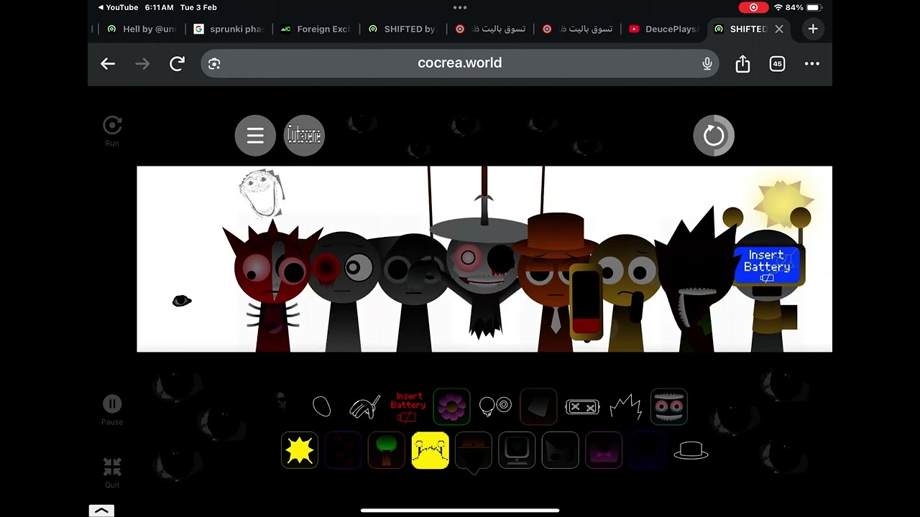920x517 pixels.
Task: Click the Cutscene button
Action: [305, 135]
